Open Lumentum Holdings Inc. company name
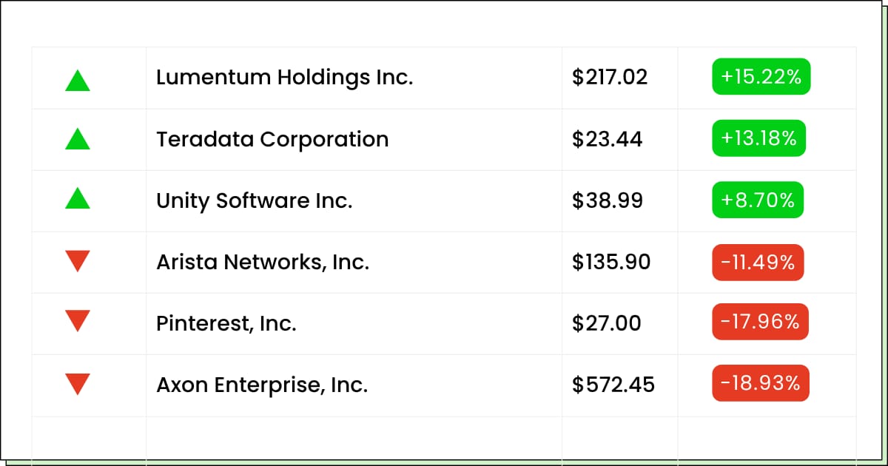The width and height of the screenshot is (888, 466). [x=284, y=77]
